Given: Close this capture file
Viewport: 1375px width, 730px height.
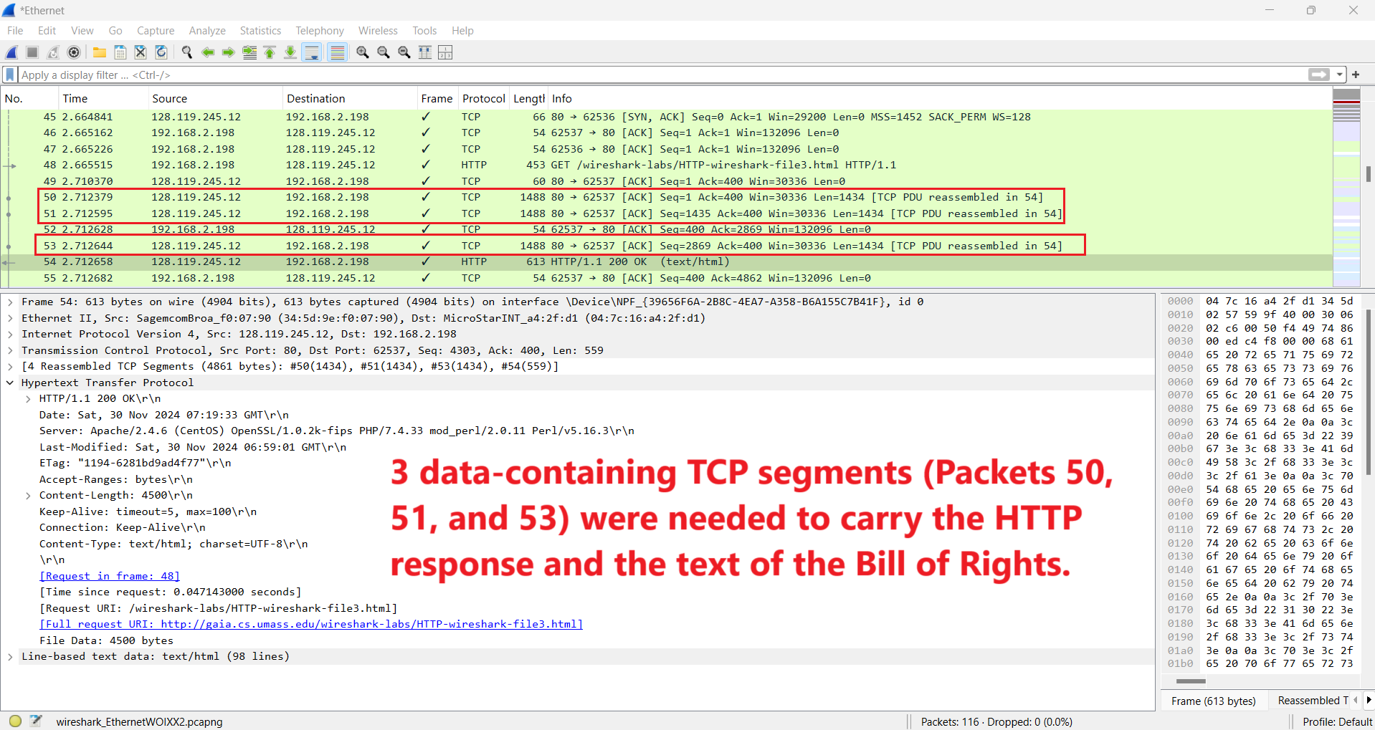Looking at the screenshot, I should point(141,52).
